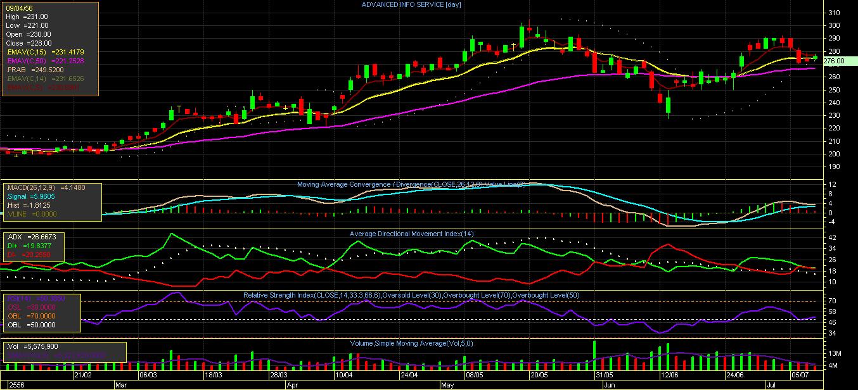Click the 300 price axis label

834,25
